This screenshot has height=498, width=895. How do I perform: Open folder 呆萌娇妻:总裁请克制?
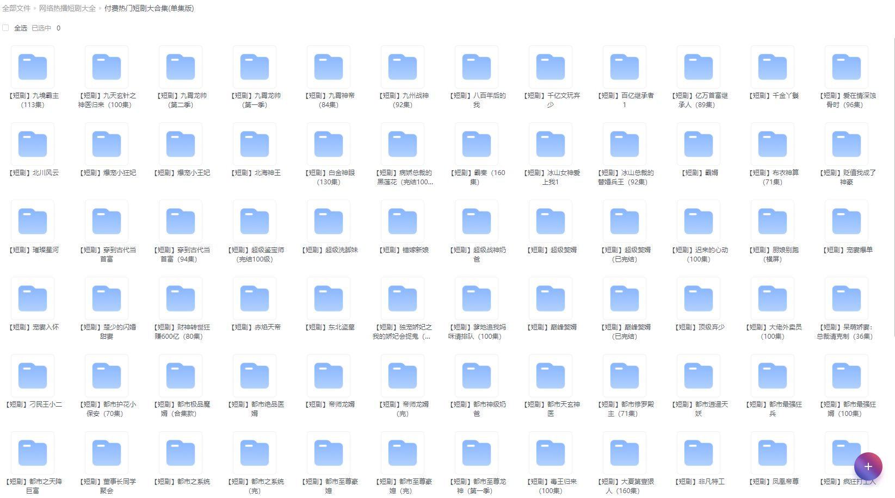847,298
